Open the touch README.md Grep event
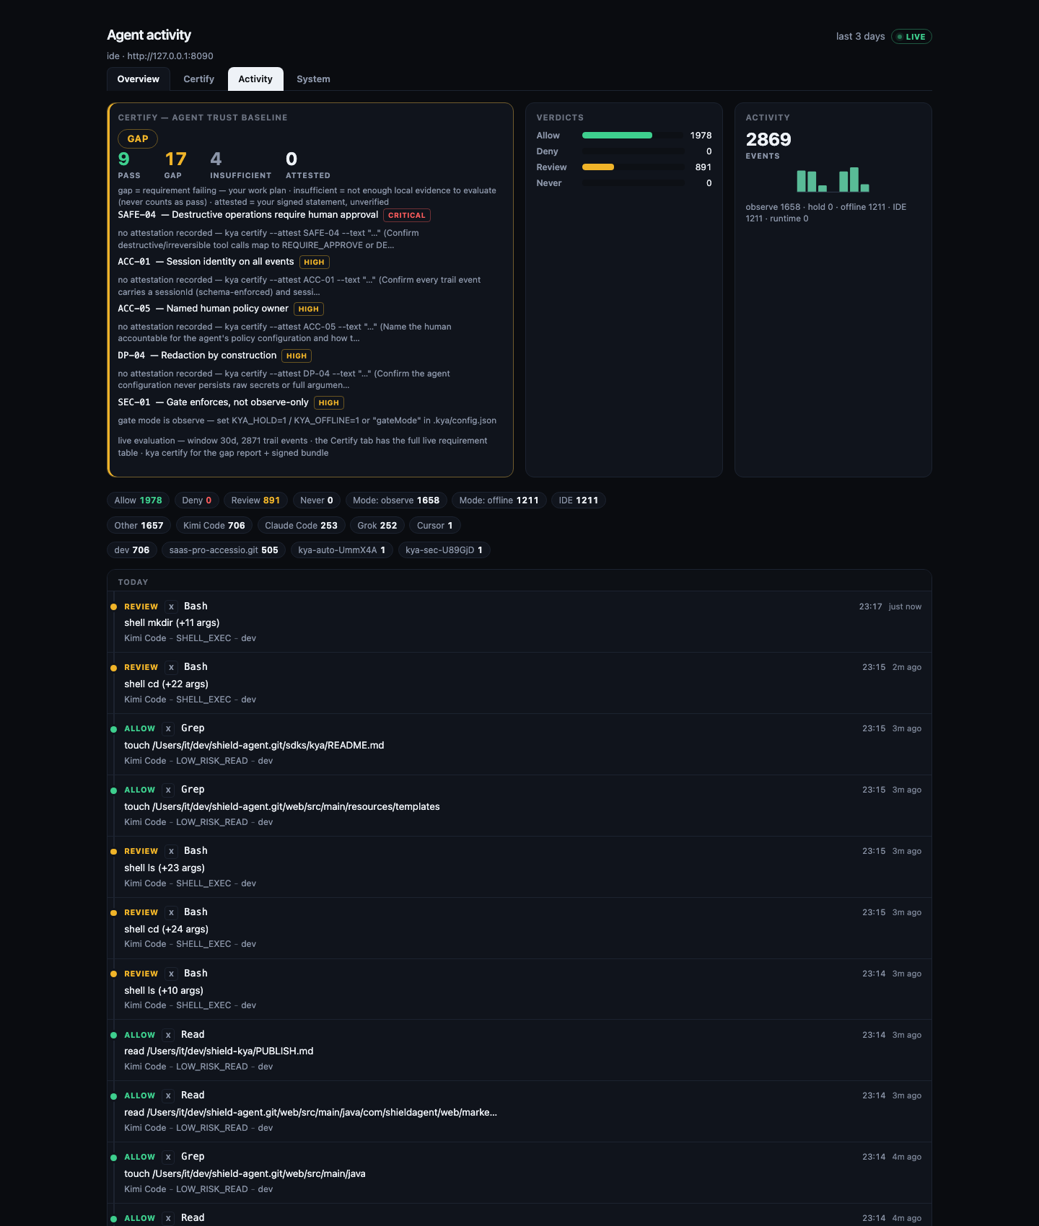 519,744
